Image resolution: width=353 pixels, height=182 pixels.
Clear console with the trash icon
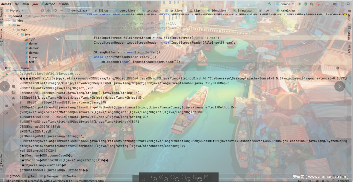(x=13, y=104)
